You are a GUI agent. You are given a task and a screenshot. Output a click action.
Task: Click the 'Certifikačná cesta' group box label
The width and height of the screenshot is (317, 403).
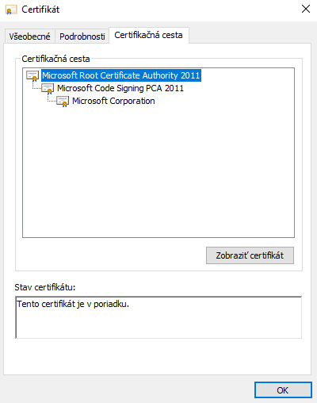[x=55, y=59]
